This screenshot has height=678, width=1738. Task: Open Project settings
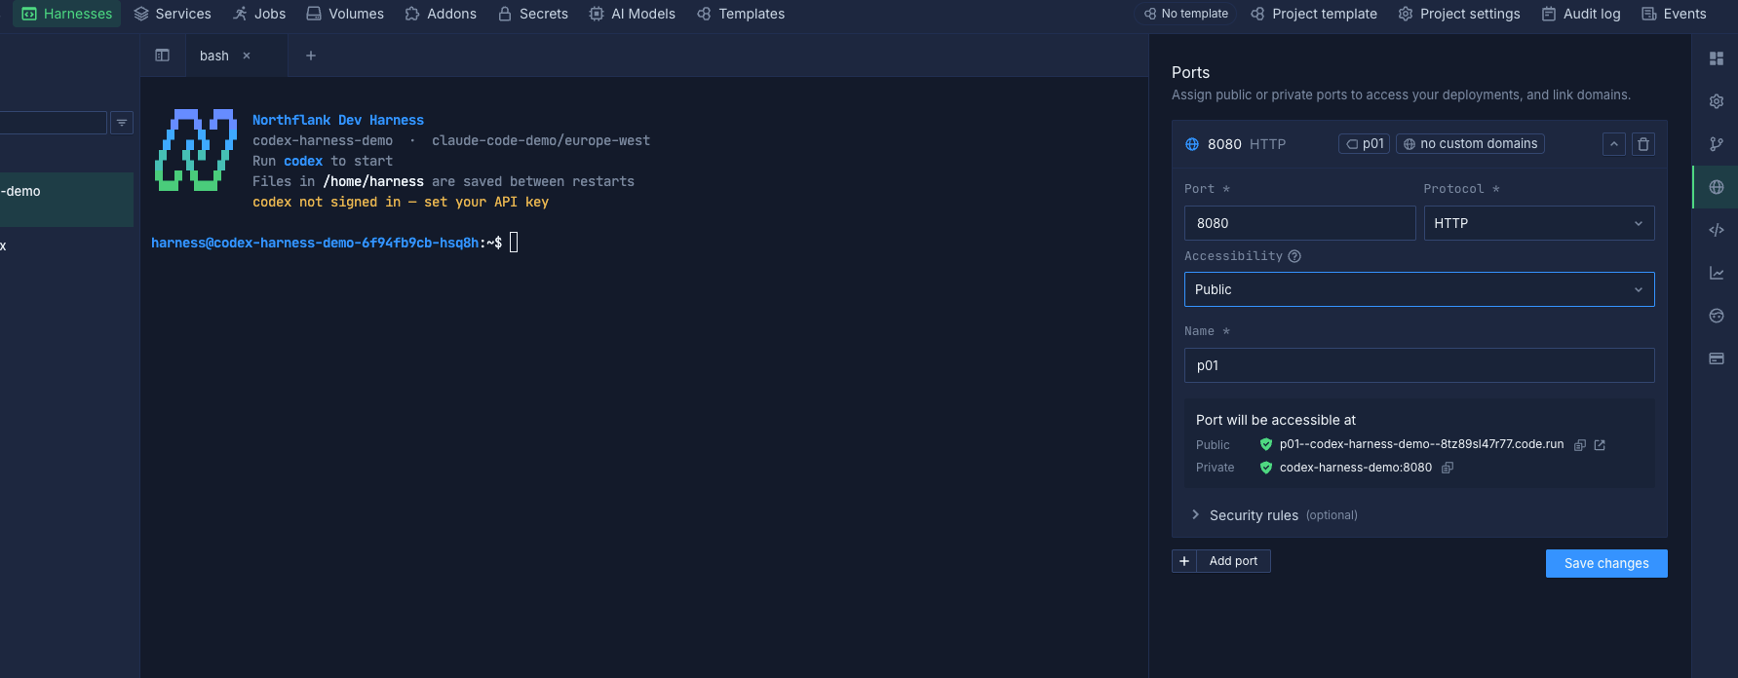(x=1459, y=14)
